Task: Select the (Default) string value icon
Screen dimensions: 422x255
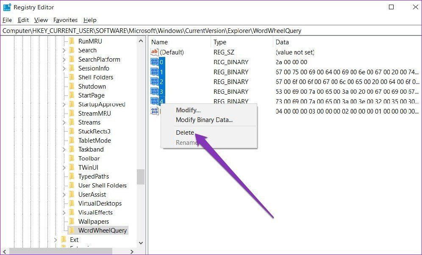Action: pos(155,52)
